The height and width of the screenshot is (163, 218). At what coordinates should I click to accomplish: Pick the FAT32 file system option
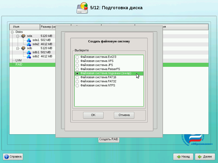click(77, 81)
